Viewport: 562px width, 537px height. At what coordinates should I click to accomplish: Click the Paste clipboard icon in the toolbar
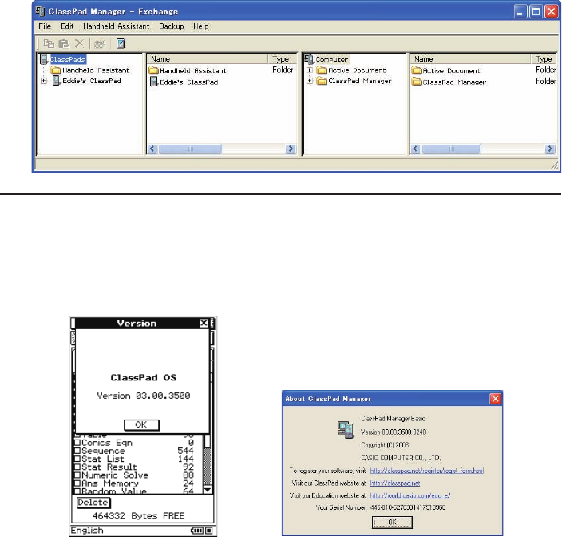(64, 44)
